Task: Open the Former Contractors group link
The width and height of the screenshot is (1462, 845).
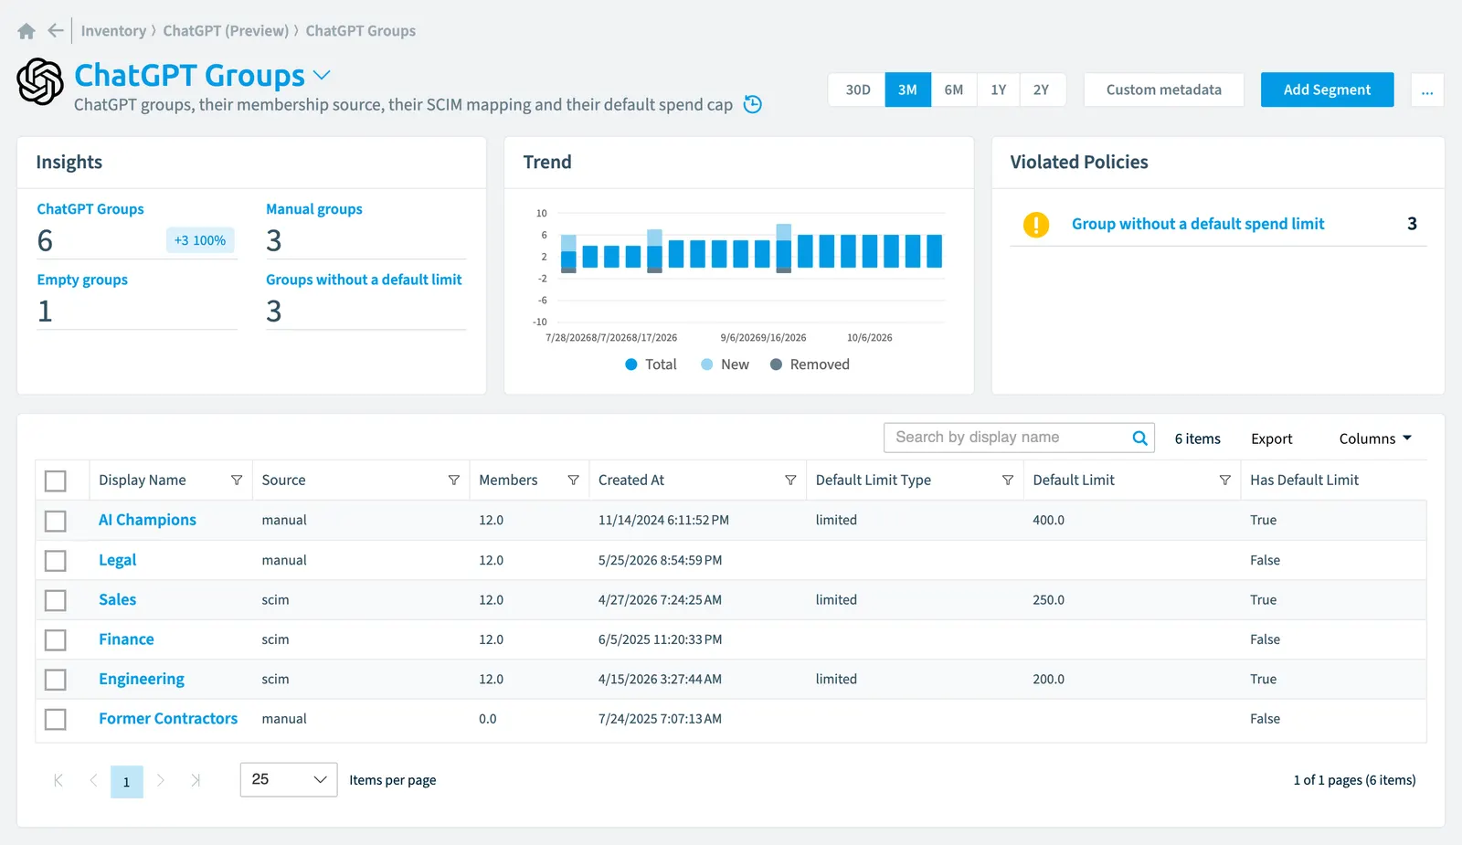Action: click(x=168, y=719)
